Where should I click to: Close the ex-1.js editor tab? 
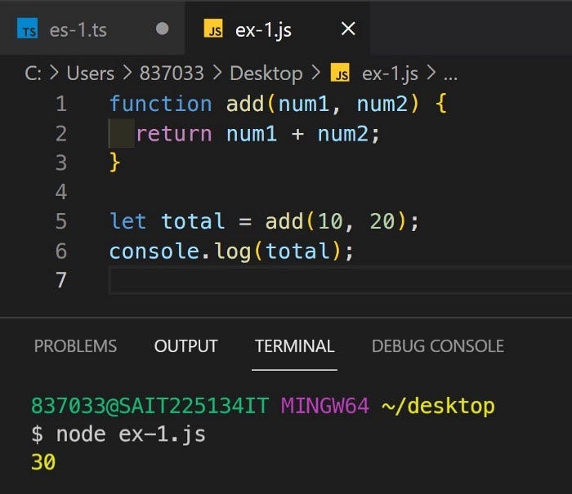tap(347, 29)
